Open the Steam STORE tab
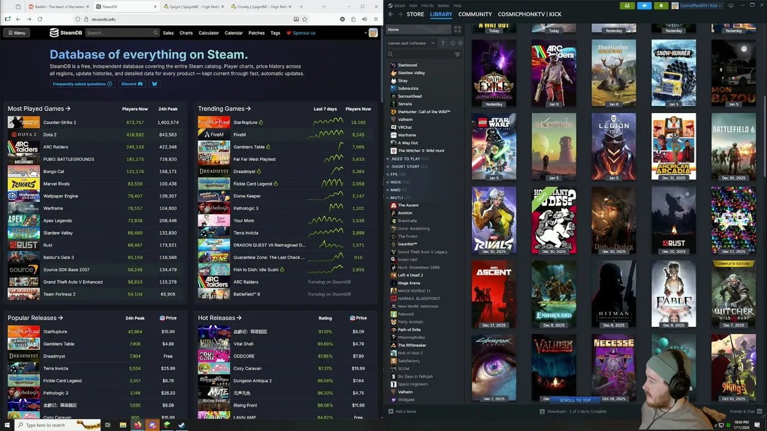The height and width of the screenshot is (431, 767). 415,14
